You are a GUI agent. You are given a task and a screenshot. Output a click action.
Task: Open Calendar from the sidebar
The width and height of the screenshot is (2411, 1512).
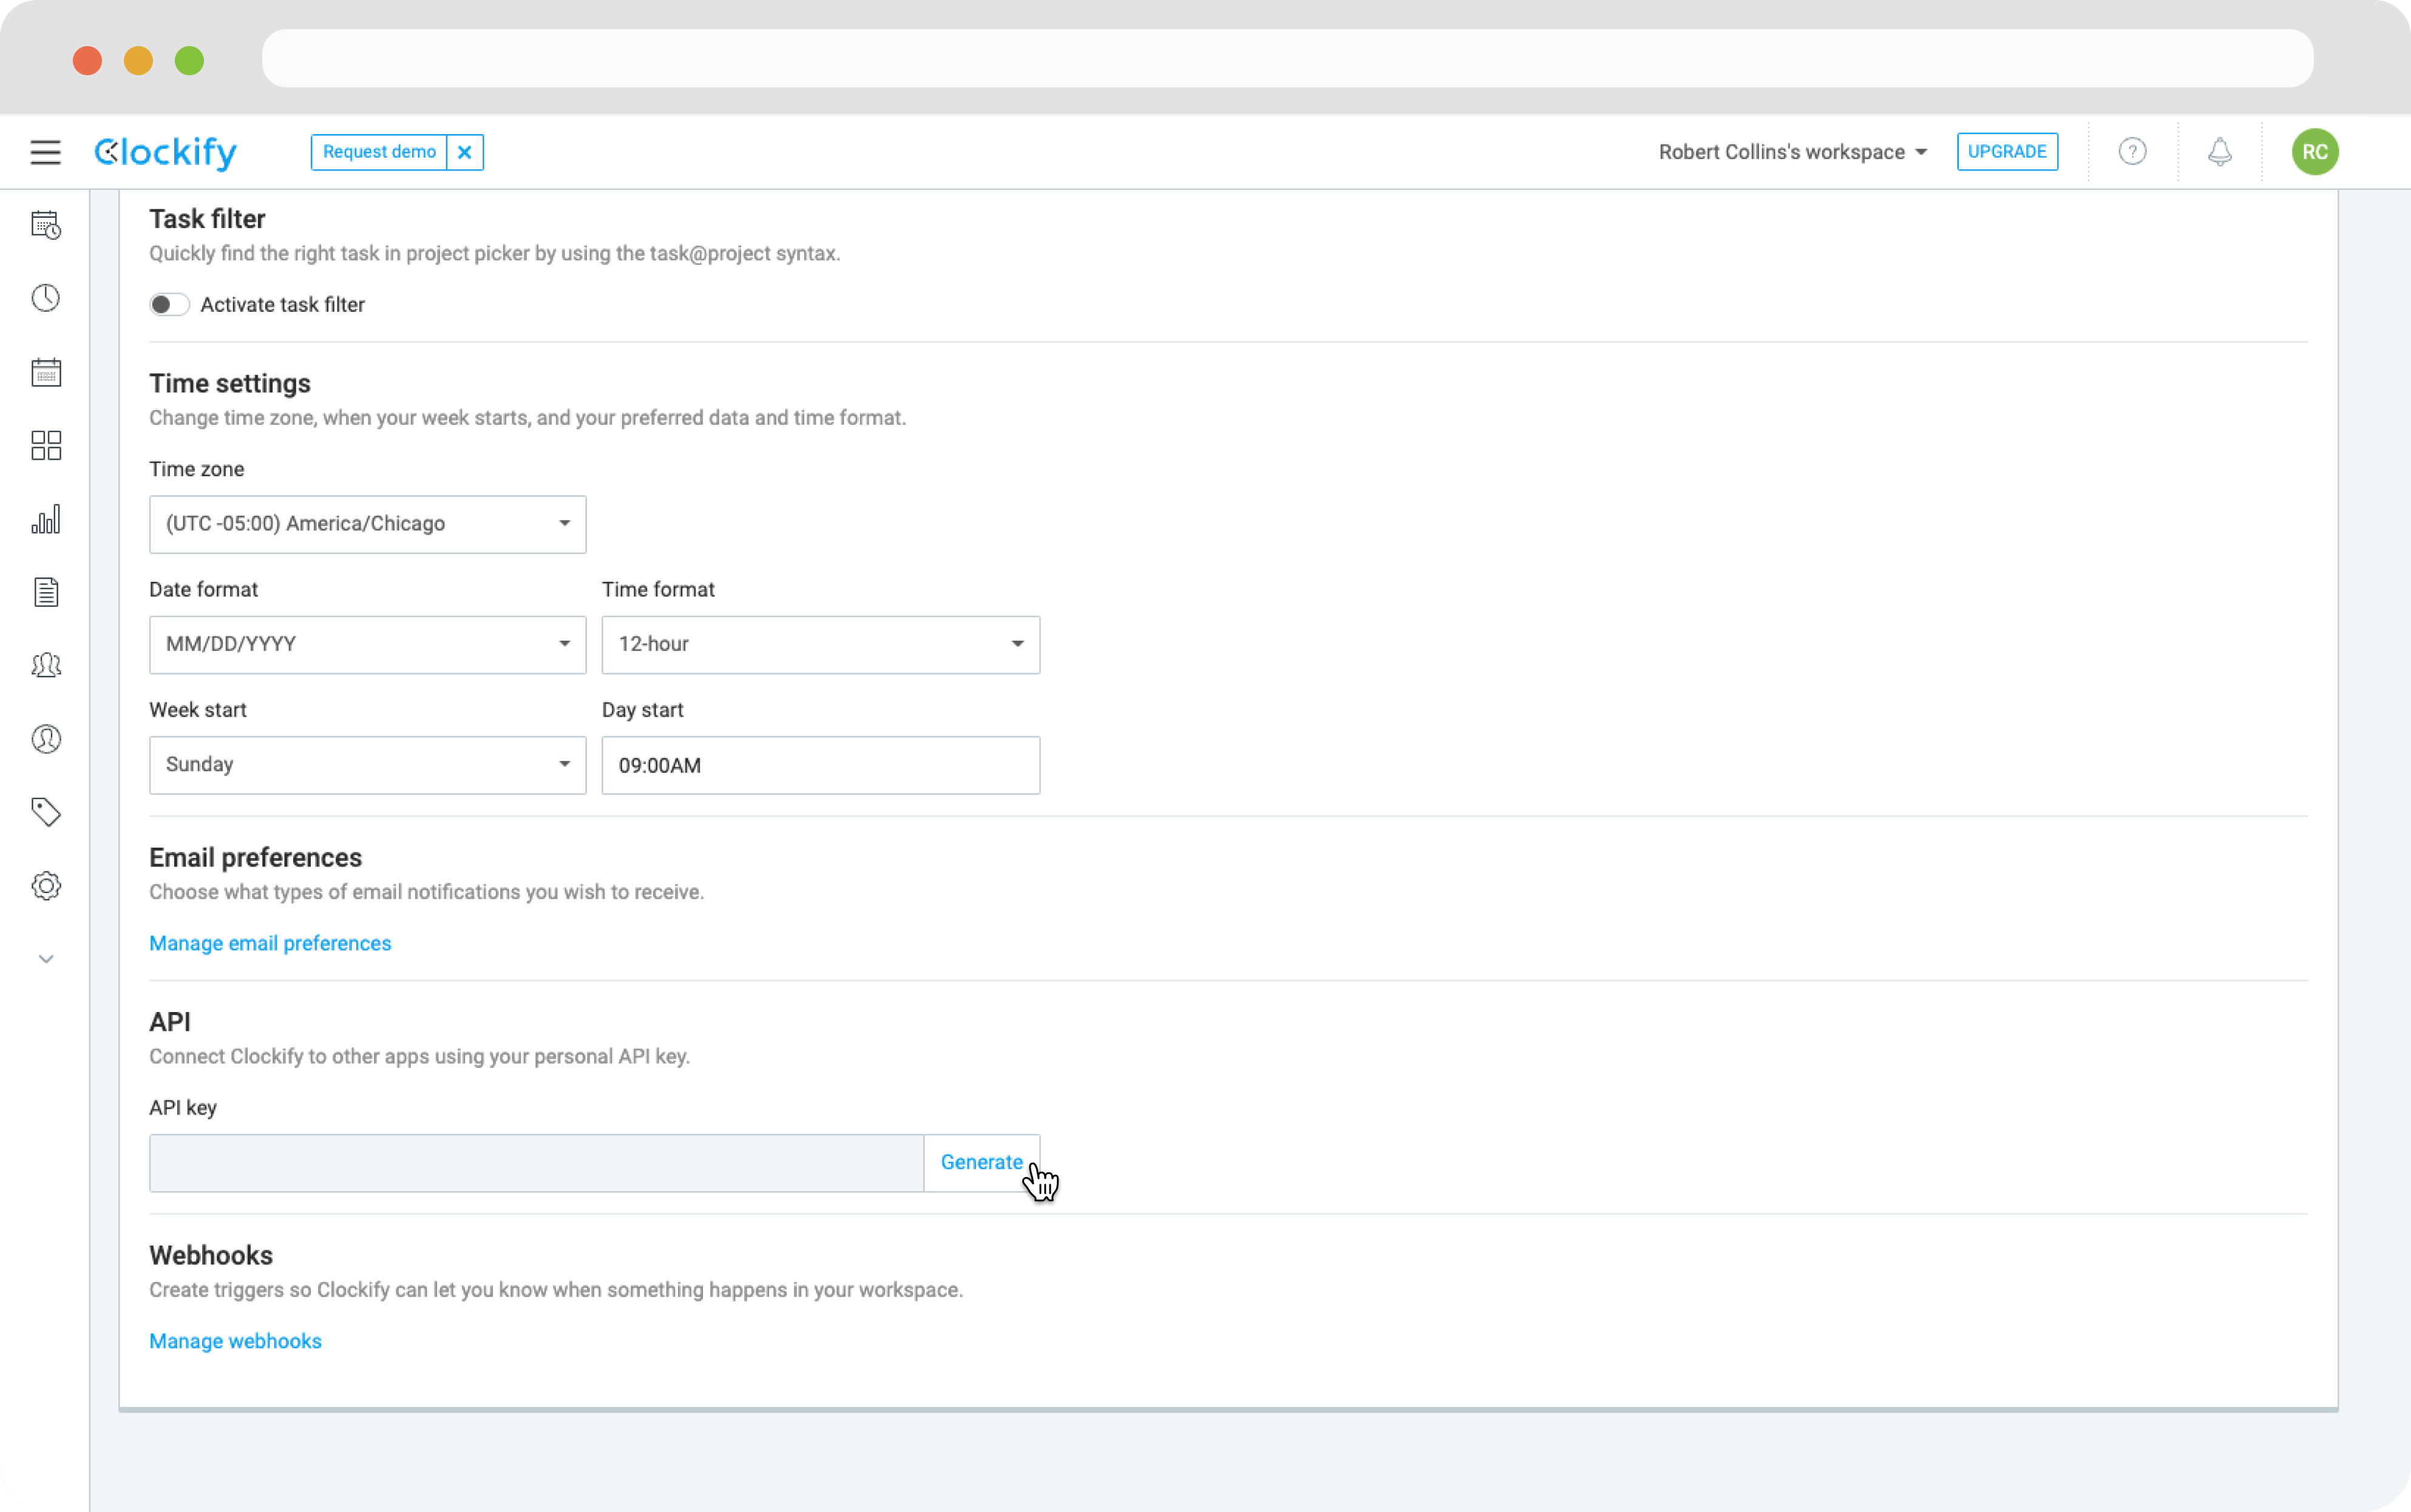click(46, 372)
